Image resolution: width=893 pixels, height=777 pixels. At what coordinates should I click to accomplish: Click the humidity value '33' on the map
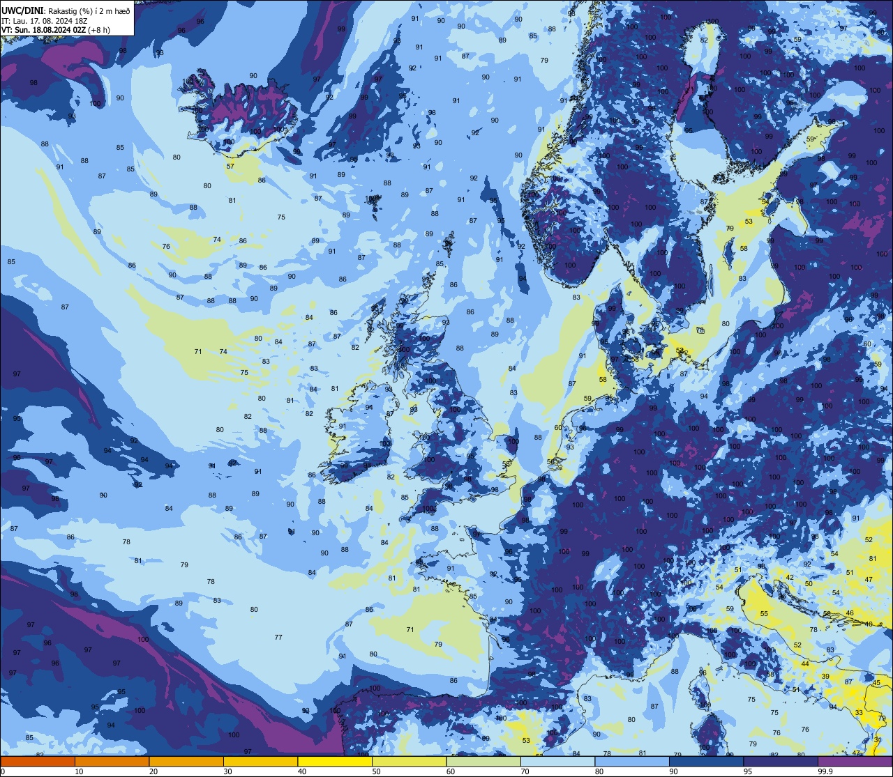point(859,713)
